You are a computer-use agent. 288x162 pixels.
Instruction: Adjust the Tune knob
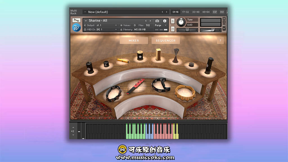(x=181, y=22)
